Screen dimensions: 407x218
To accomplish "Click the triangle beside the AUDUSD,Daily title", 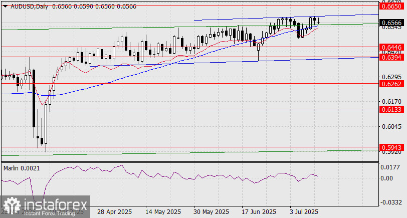I will [x=6, y=6].
